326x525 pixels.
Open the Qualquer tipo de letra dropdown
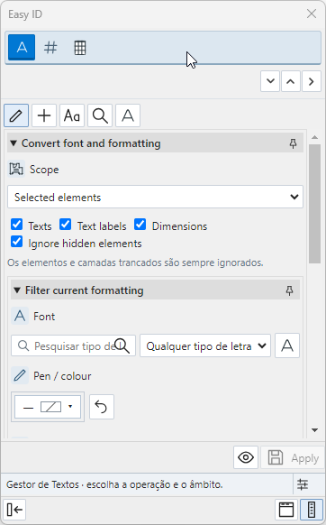click(205, 345)
